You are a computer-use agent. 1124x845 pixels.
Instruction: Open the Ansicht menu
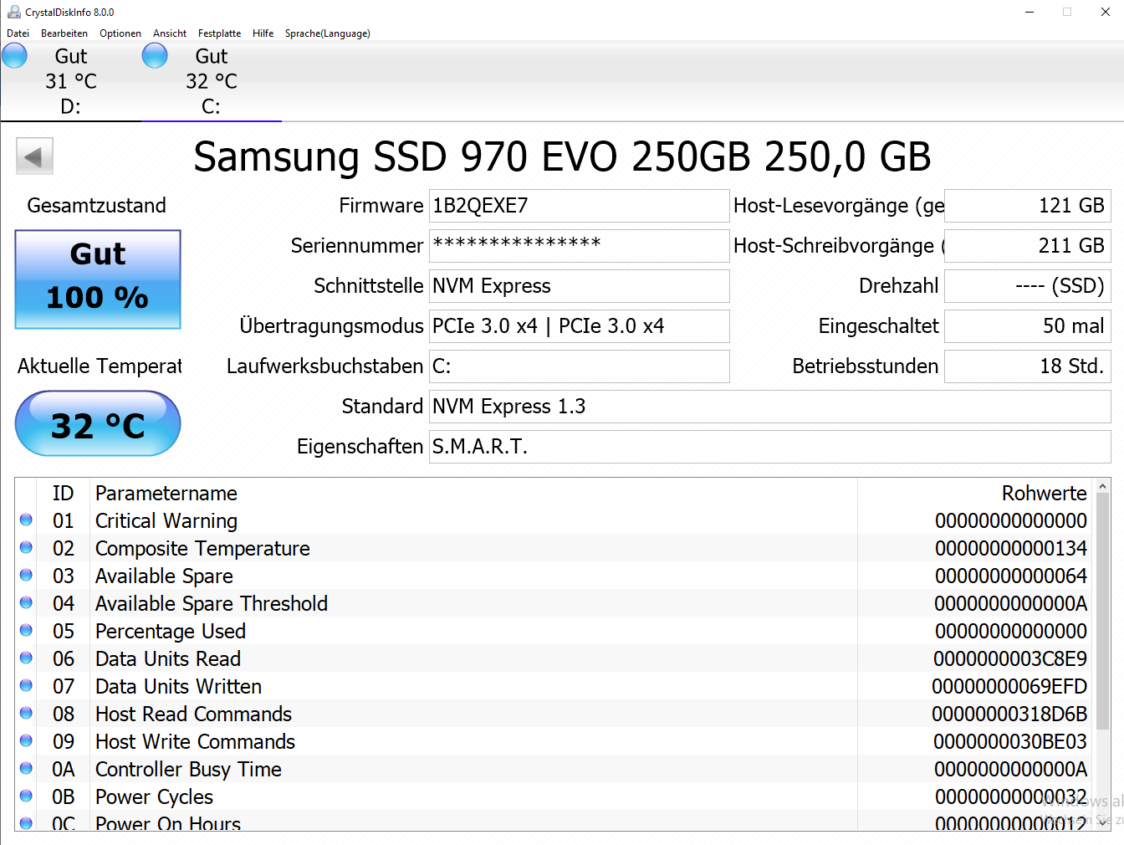coord(170,33)
